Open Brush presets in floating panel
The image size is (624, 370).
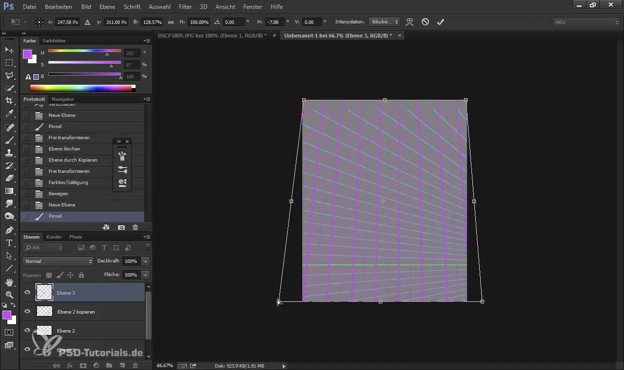pos(122,169)
